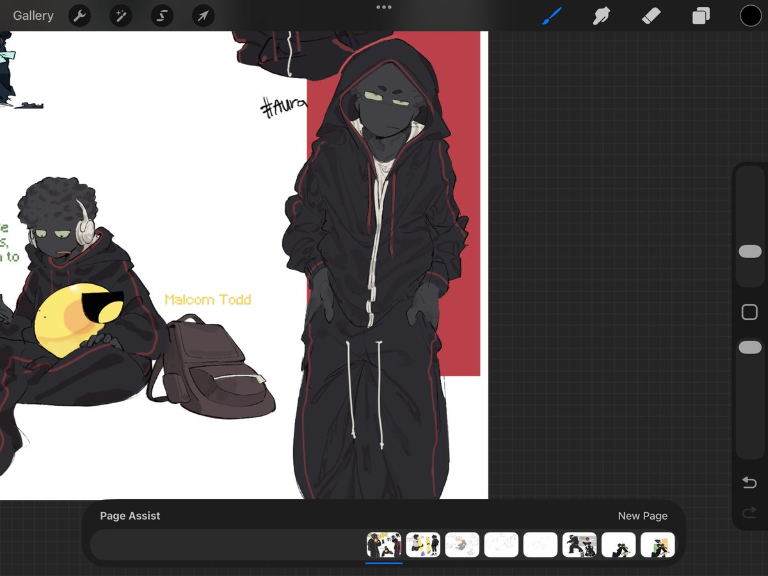Image resolution: width=768 pixels, height=576 pixels.
Task: Select the Smudge finger tool
Action: (x=601, y=16)
